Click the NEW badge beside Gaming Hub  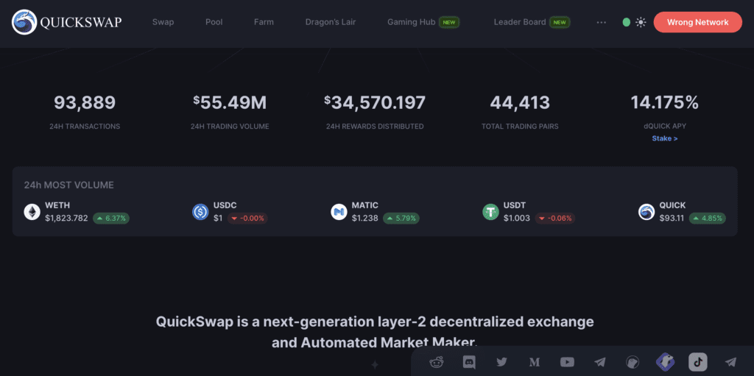pos(449,22)
